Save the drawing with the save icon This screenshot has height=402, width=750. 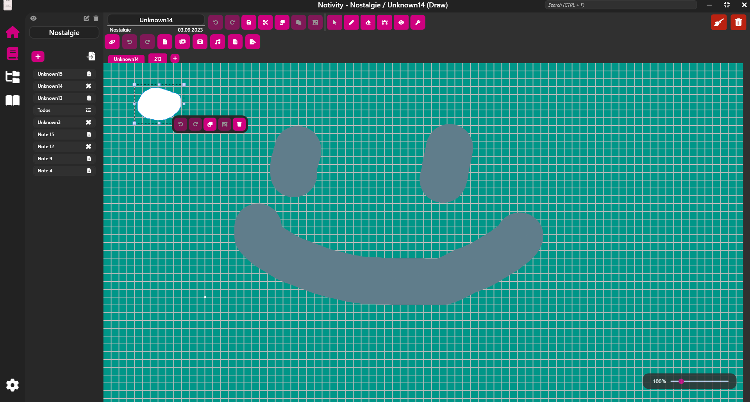click(x=249, y=22)
